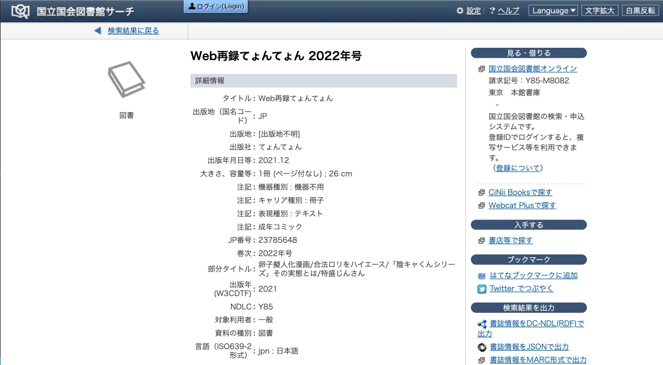
Task: Click Twitter でつぶやく link
Action: click(521, 288)
